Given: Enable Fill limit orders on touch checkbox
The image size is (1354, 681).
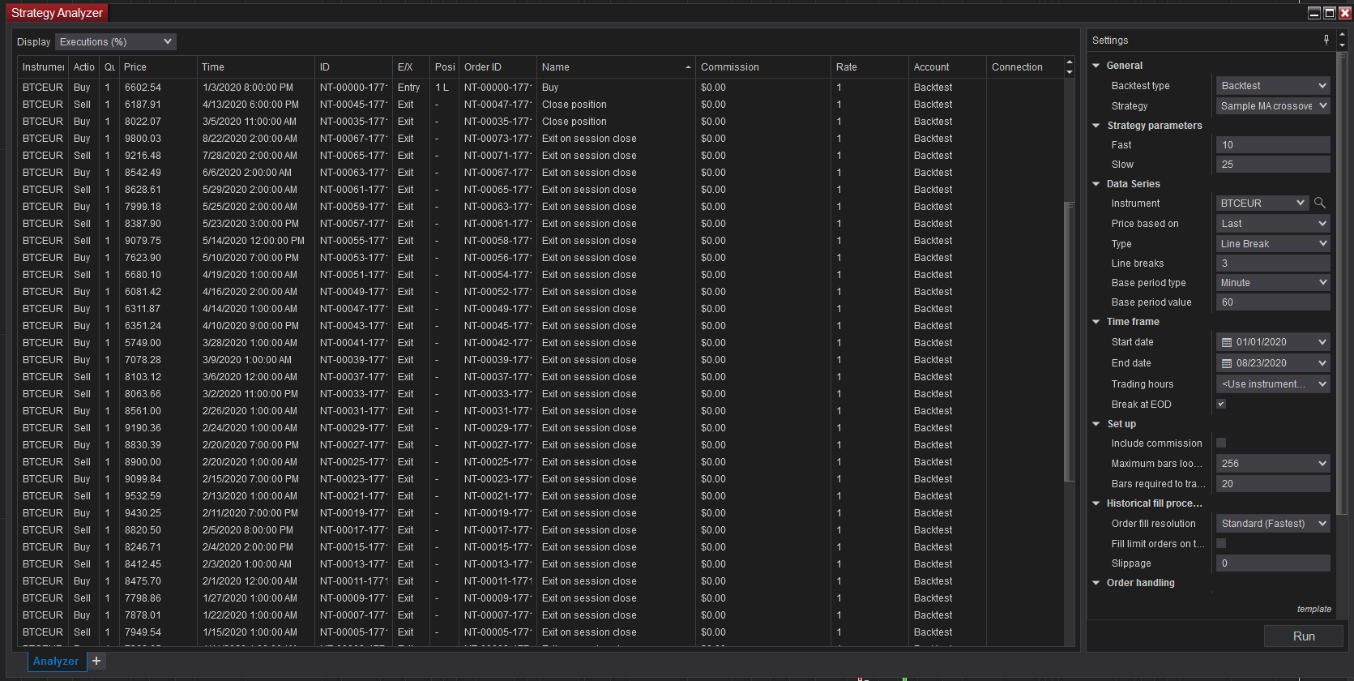Looking at the screenshot, I should [x=1221, y=543].
